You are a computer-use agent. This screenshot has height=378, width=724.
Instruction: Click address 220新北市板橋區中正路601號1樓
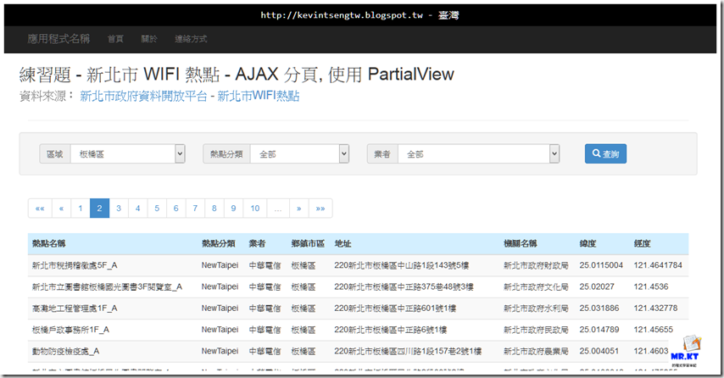point(395,309)
